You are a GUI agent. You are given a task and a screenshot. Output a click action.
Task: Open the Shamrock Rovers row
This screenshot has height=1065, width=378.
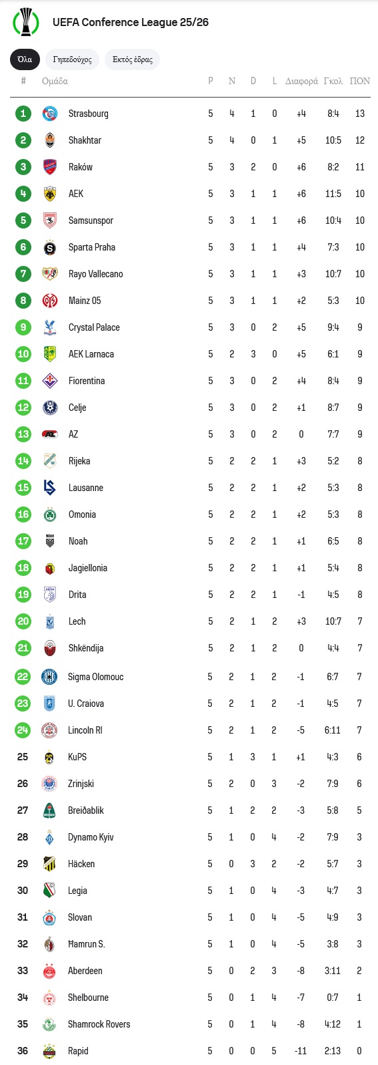tap(190, 1024)
